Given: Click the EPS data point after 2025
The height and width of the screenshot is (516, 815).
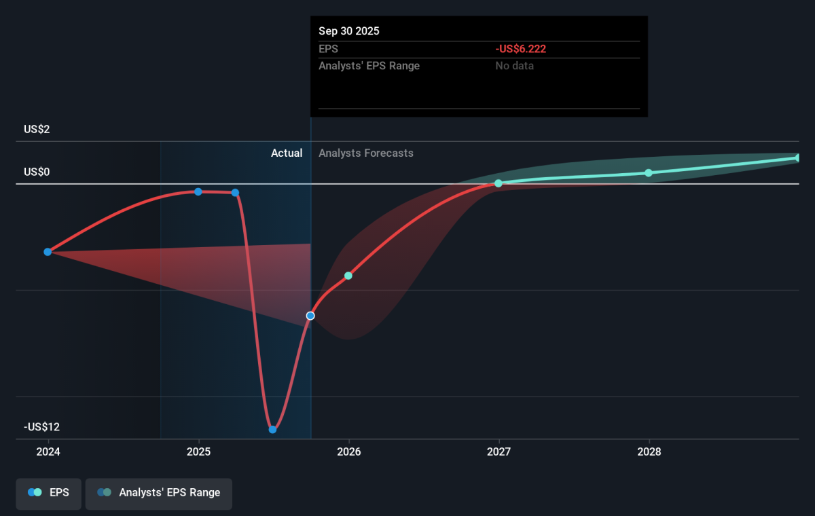Looking at the screenshot, I should (236, 192).
